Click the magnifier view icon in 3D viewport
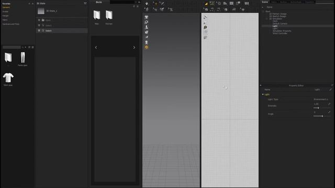This screenshot has width=335, height=188. click(x=147, y=22)
